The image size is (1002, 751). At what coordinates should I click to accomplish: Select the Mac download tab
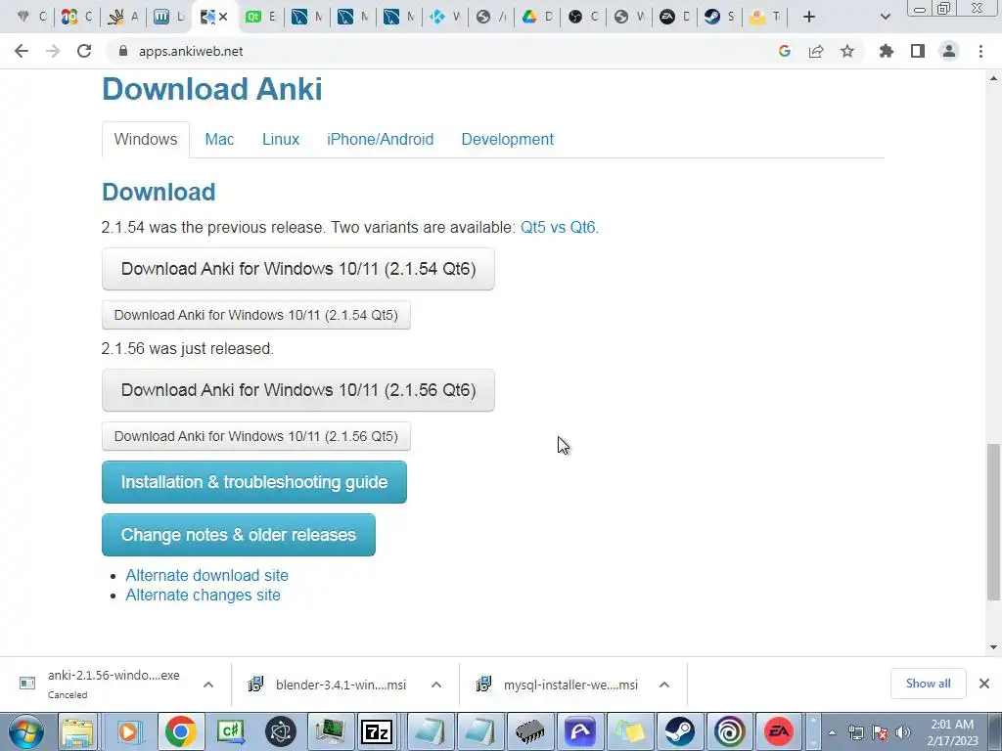click(219, 139)
